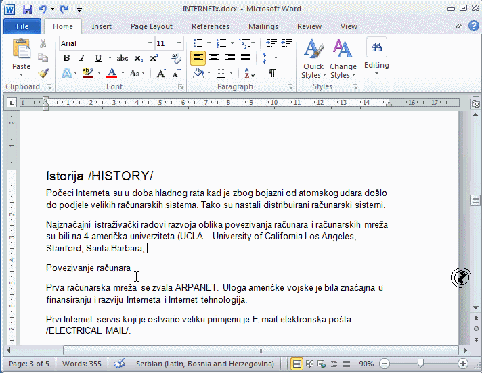This screenshot has height=373, width=482.
Task: Click the Grow Font icon
Action: click(x=161, y=73)
